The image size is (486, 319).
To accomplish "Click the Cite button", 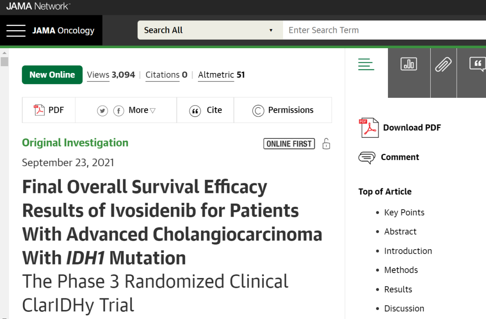I will (x=206, y=110).
